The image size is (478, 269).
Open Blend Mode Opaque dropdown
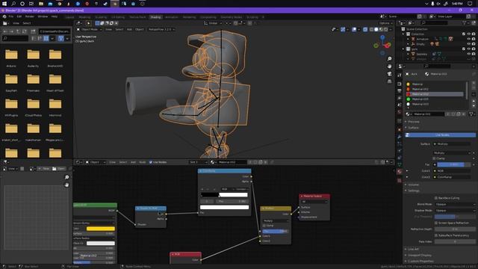coord(455,204)
